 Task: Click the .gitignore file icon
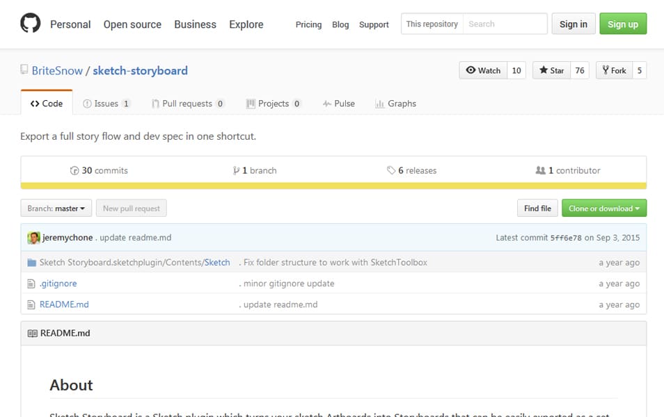click(x=31, y=284)
